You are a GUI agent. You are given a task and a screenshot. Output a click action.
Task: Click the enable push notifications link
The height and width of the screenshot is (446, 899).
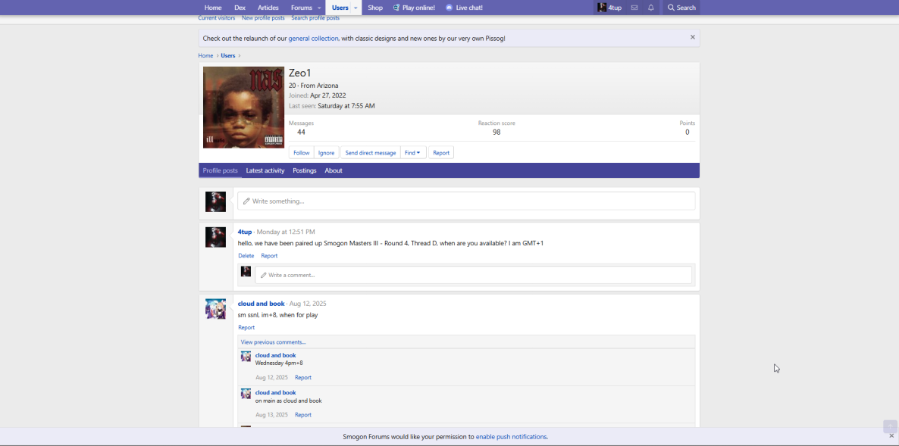511,437
